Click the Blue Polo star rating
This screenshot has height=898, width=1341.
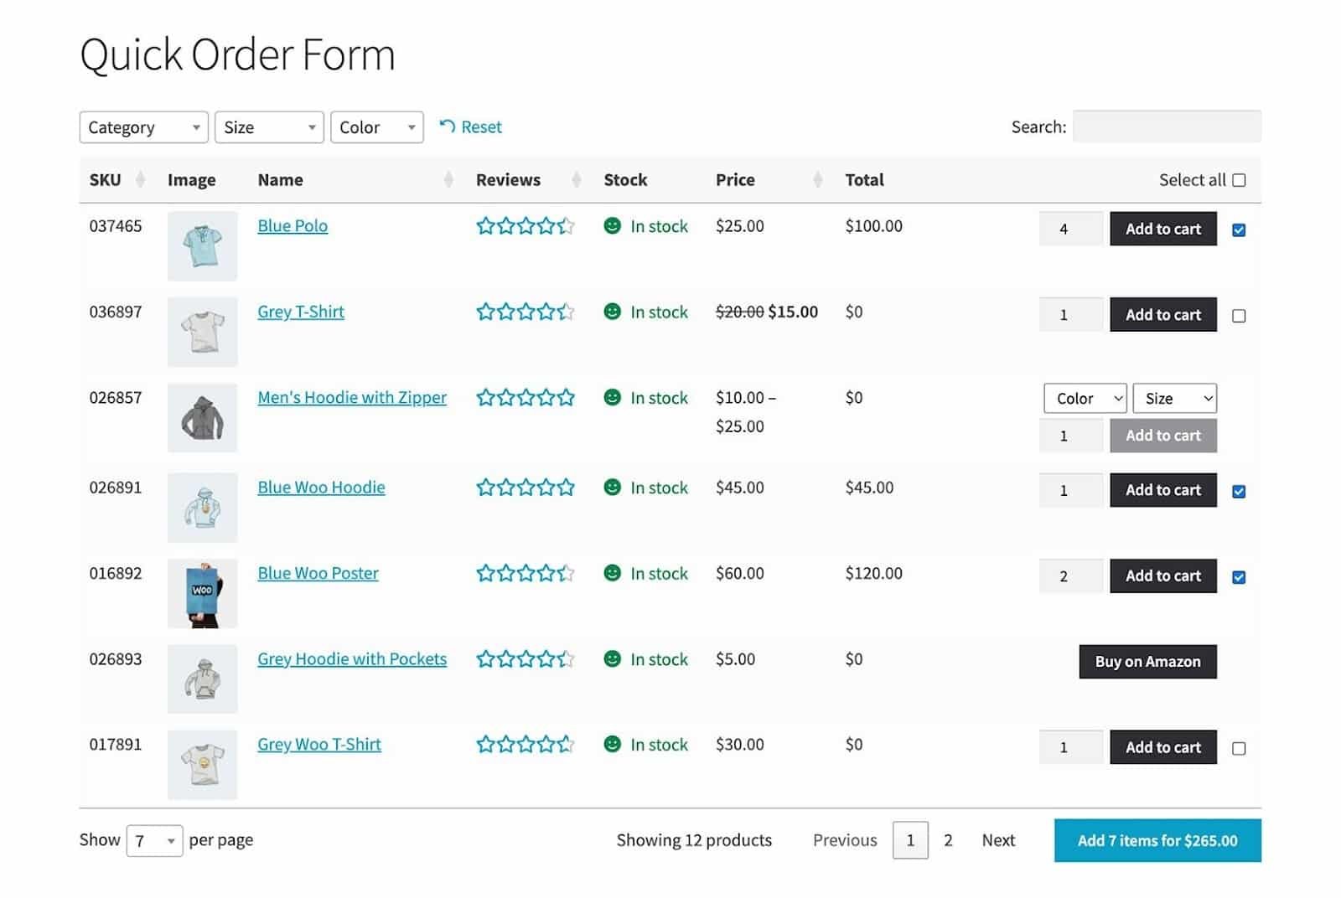[526, 226]
